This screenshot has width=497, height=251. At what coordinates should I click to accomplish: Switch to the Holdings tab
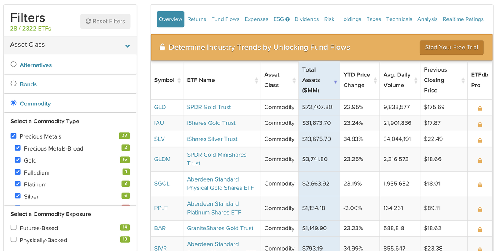click(x=350, y=19)
